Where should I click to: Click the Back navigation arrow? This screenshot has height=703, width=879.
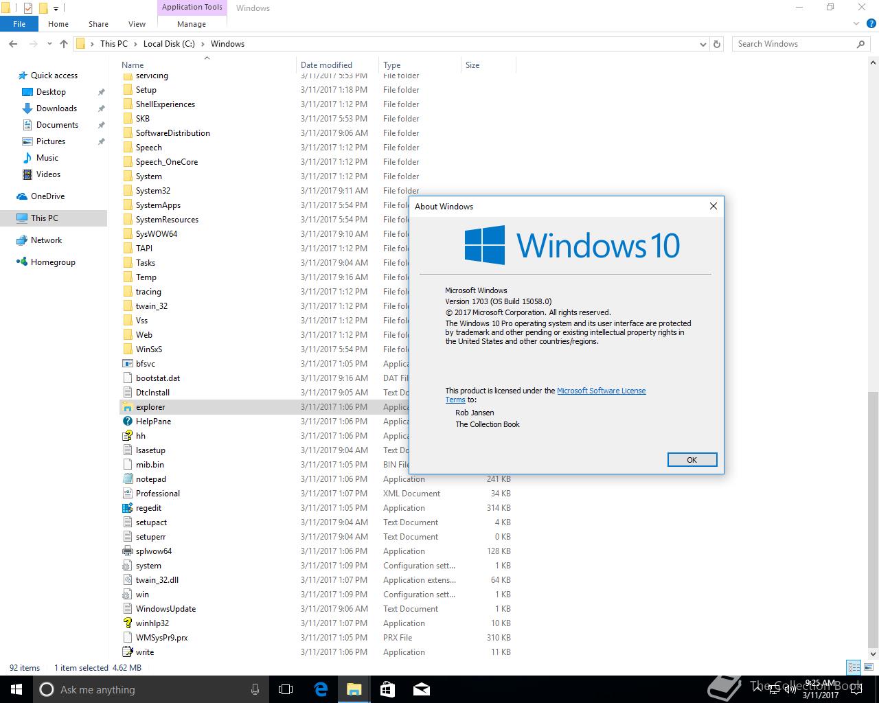[13, 44]
